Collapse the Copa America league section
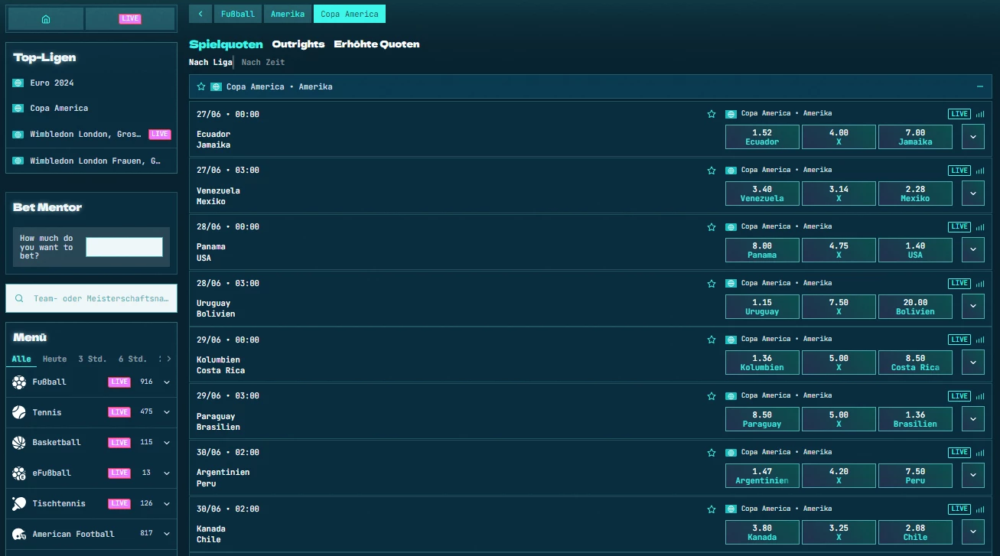 pyautogui.click(x=980, y=86)
